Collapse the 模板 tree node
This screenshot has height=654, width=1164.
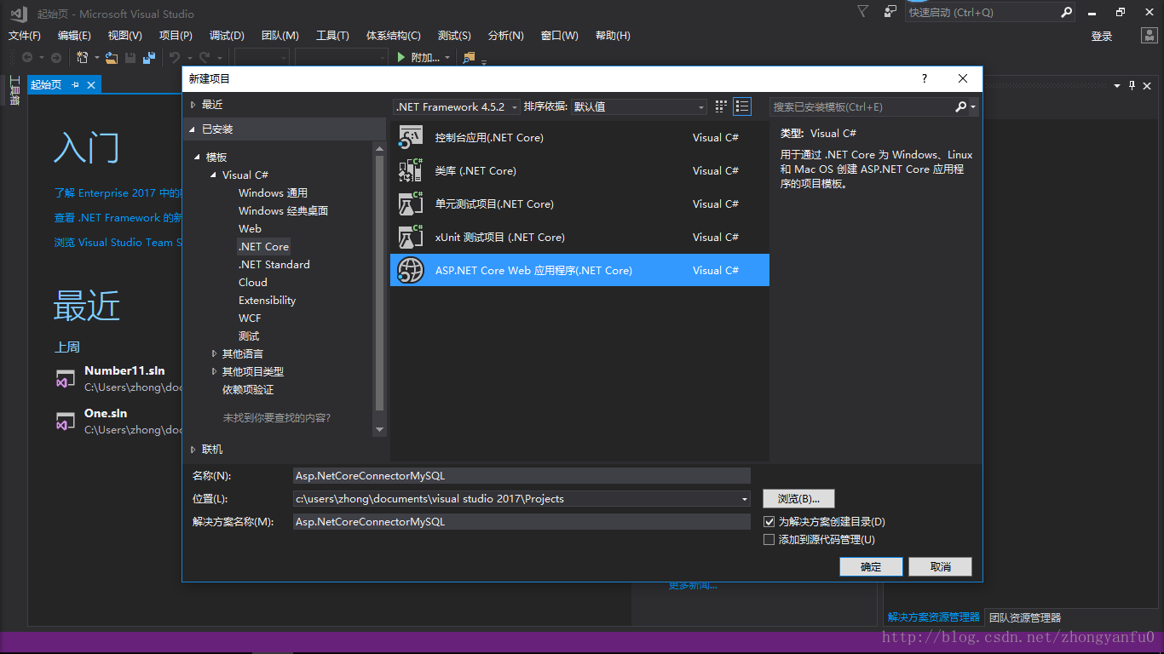point(198,157)
